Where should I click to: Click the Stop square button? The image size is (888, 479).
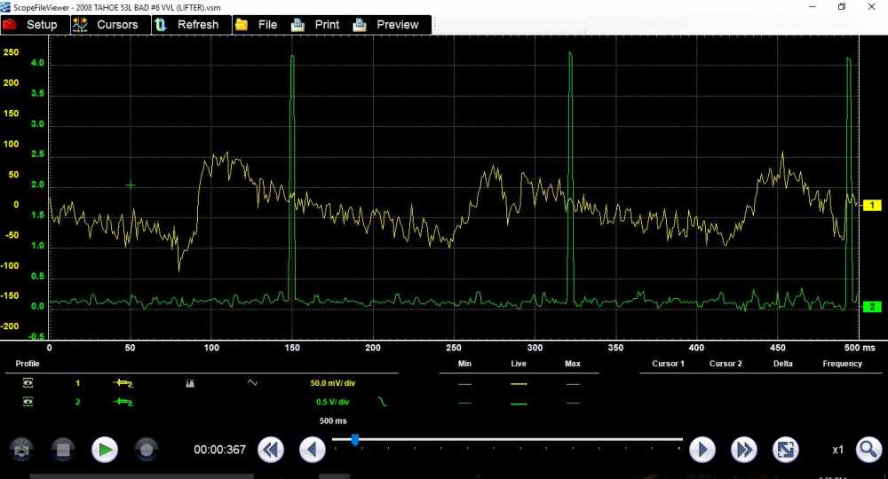click(62, 450)
